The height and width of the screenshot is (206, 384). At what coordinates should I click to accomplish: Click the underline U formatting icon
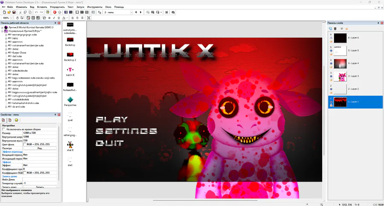point(58,18)
